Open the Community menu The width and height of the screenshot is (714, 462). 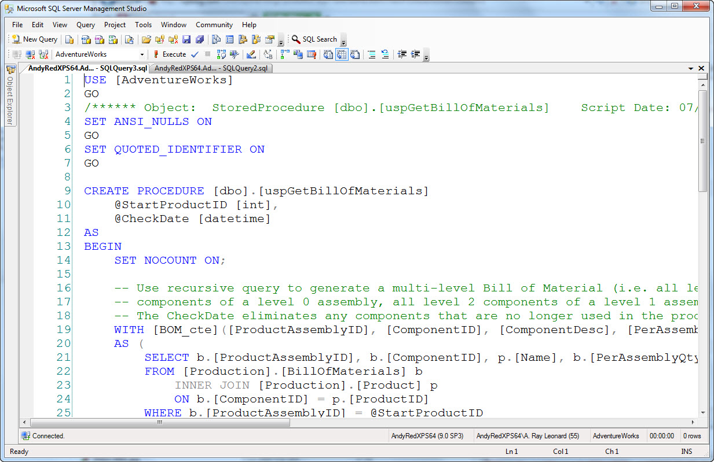(214, 25)
